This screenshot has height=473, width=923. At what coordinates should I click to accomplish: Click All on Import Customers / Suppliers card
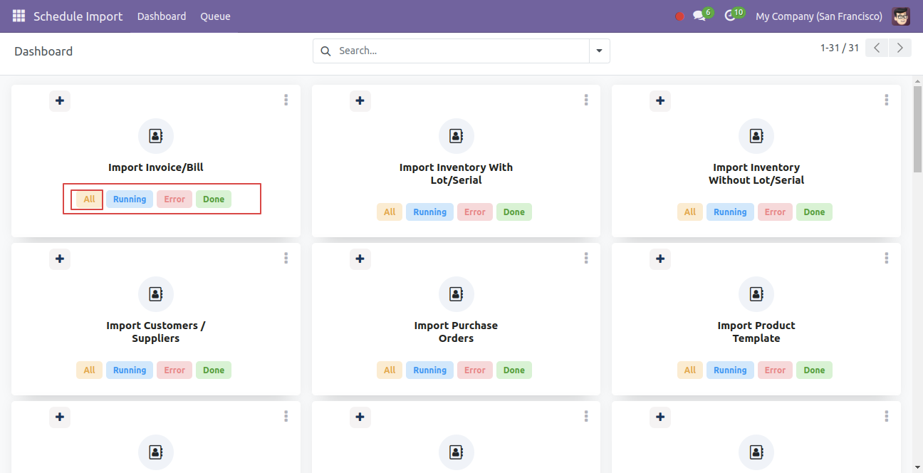pos(89,370)
